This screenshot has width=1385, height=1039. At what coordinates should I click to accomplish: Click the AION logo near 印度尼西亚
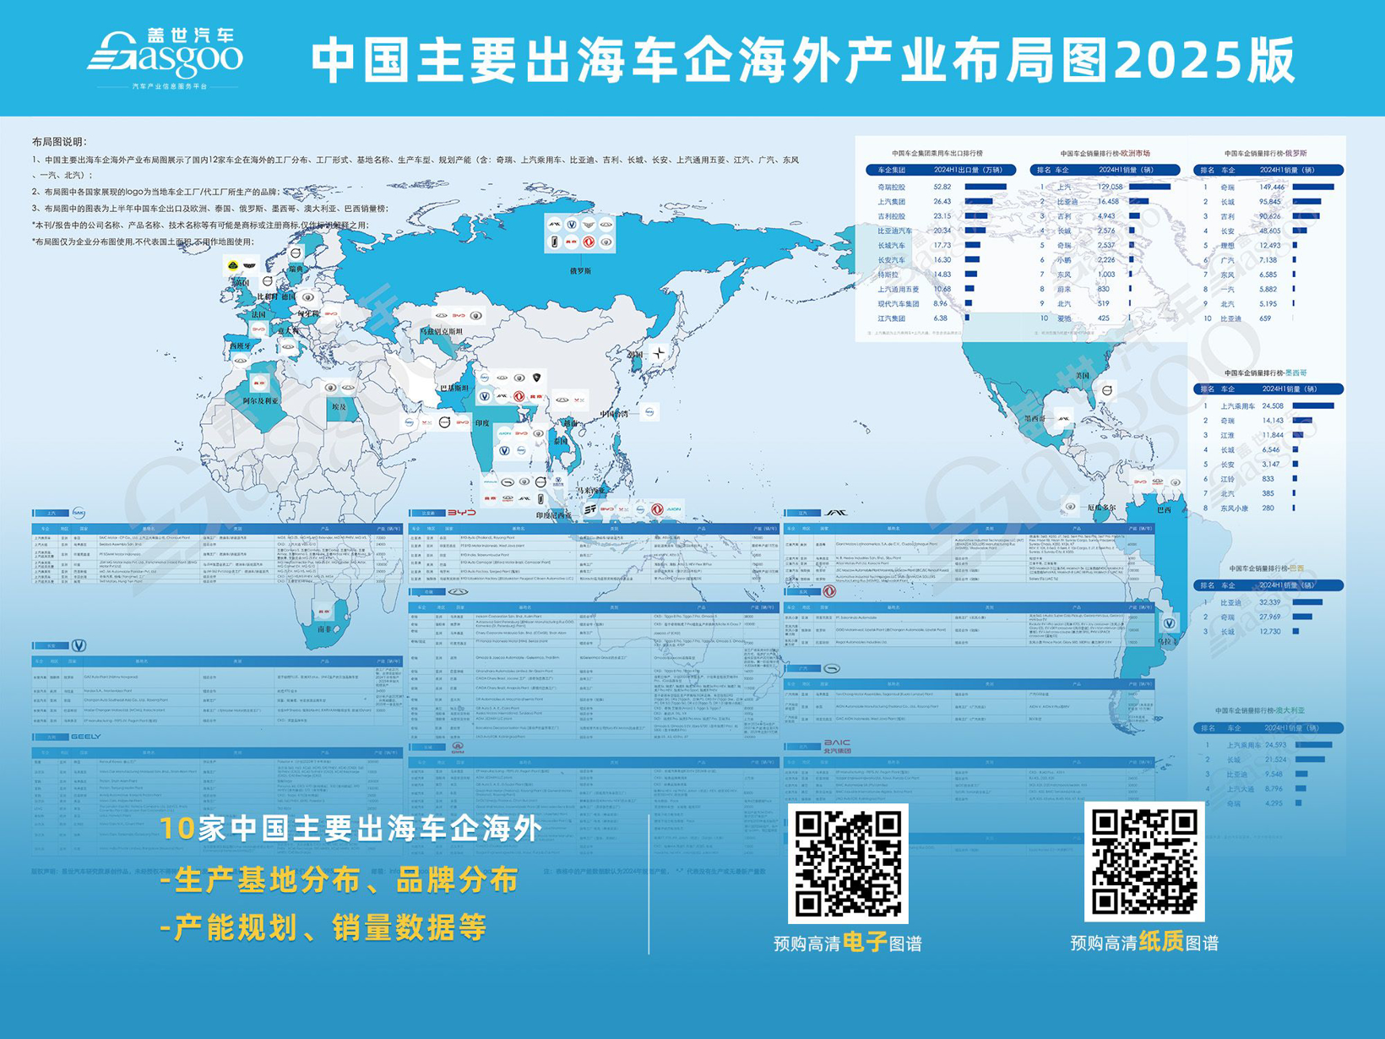point(674,509)
